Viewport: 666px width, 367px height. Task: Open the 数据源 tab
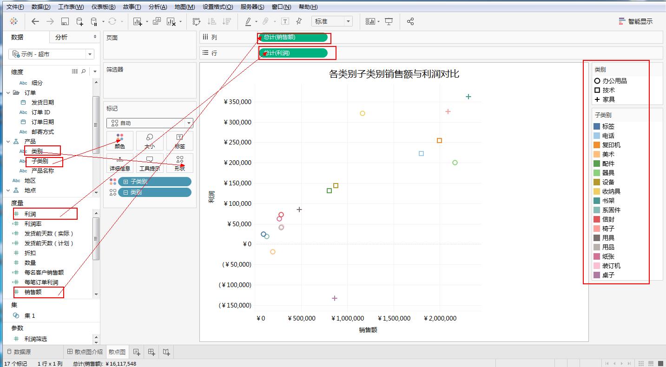pyautogui.click(x=18, y=352)
